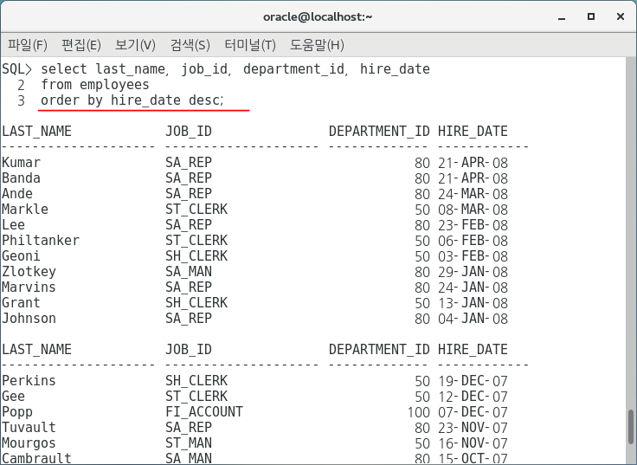Click the name Tuvault
This screenshot has width=637, height=465.
pos(29,427)
